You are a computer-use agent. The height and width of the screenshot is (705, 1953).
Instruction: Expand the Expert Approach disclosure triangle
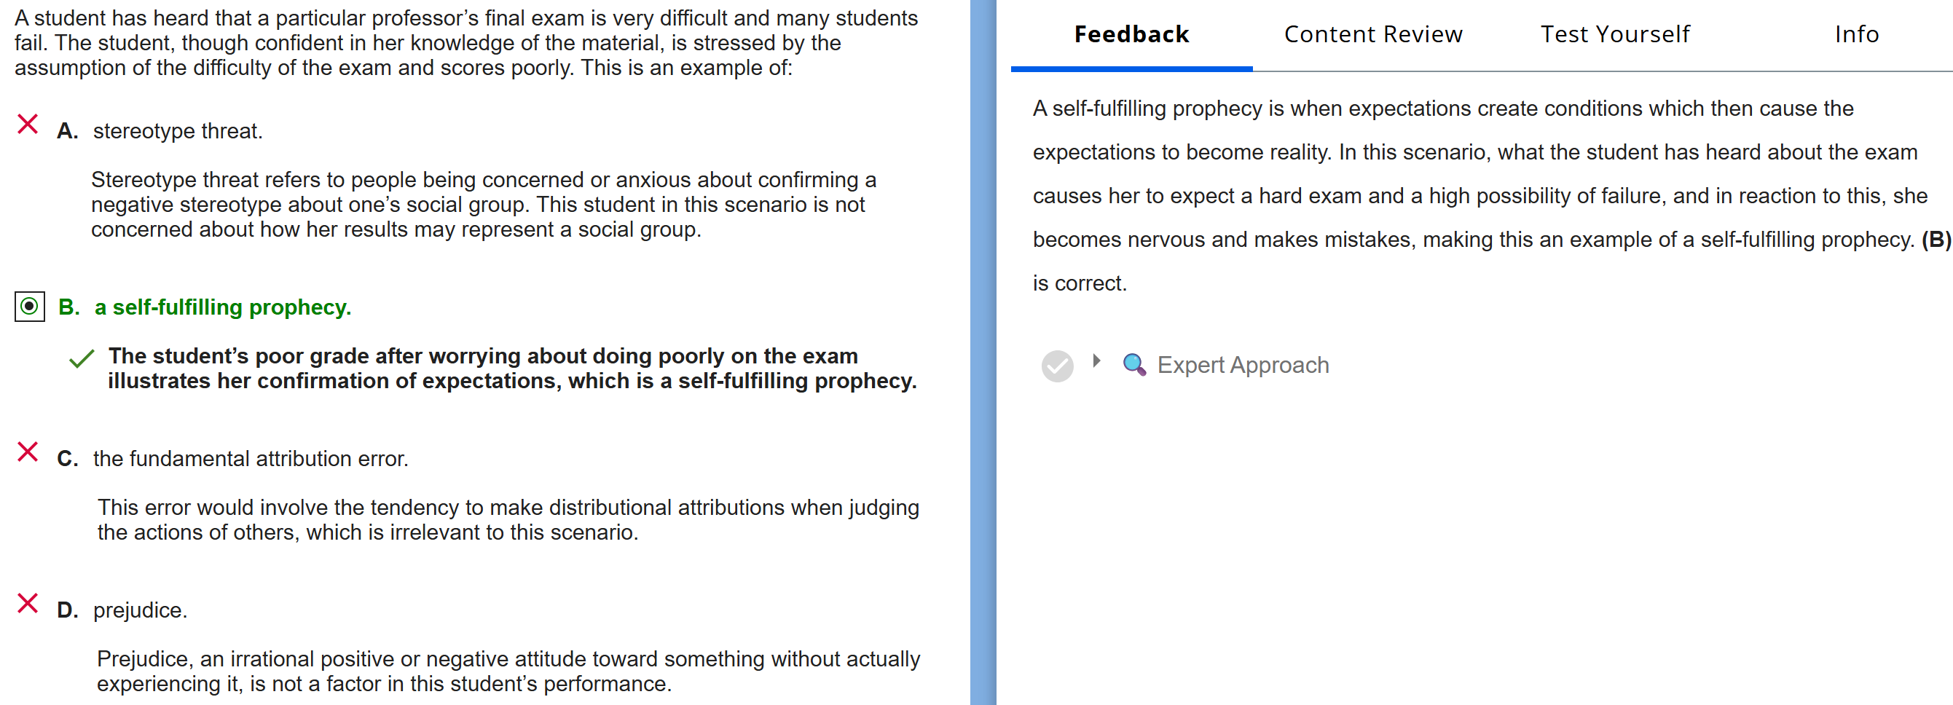1096,361
